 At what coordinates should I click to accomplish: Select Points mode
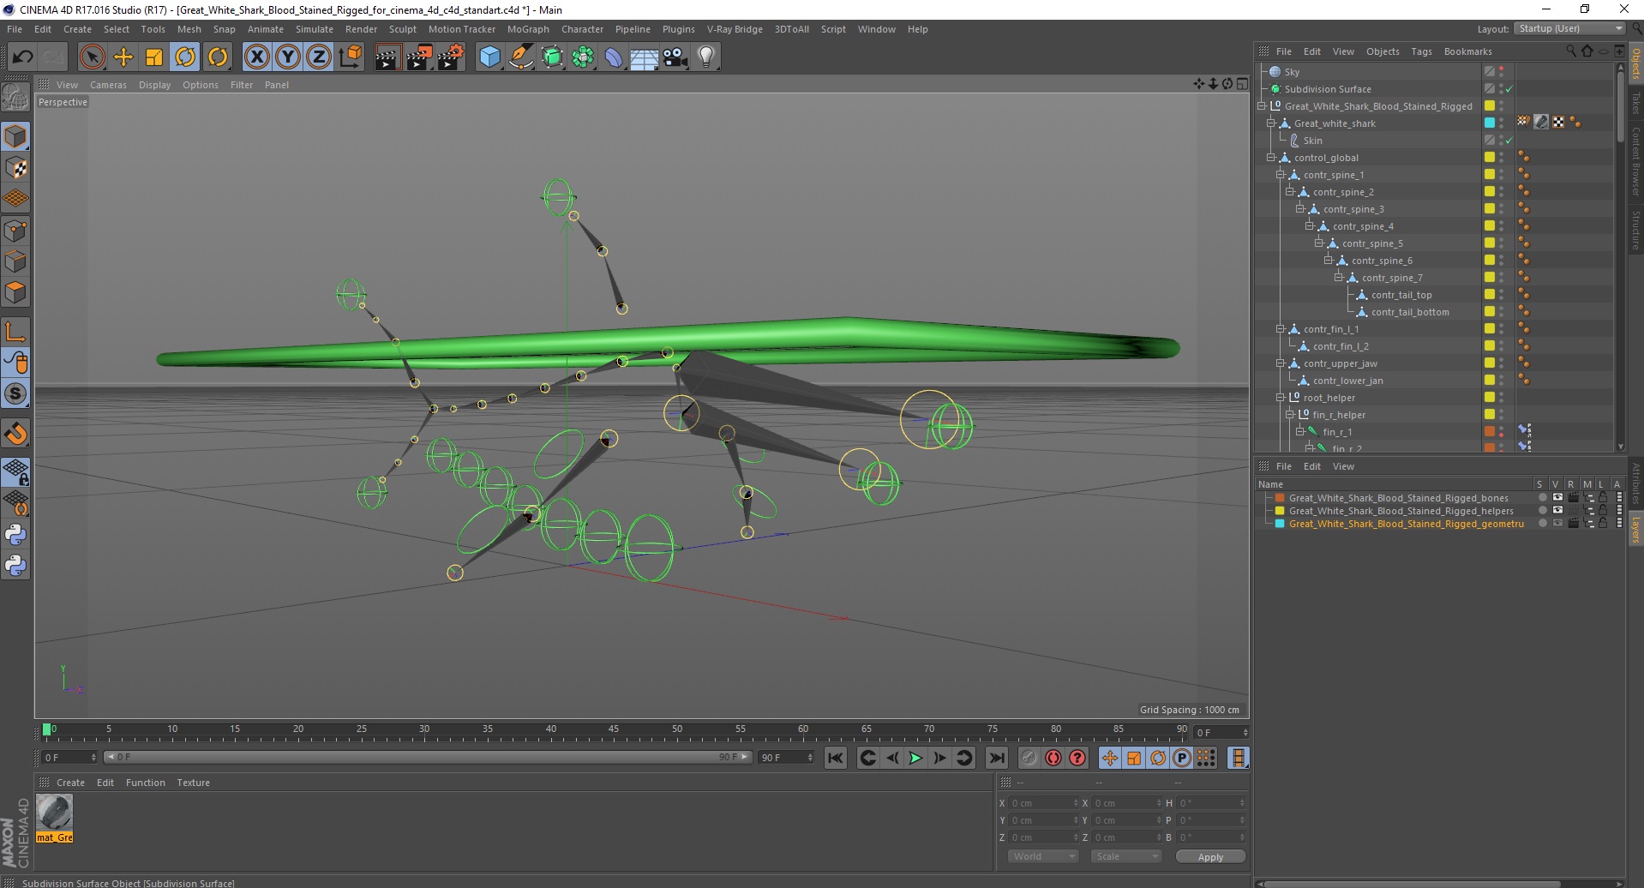pos(15,230)
